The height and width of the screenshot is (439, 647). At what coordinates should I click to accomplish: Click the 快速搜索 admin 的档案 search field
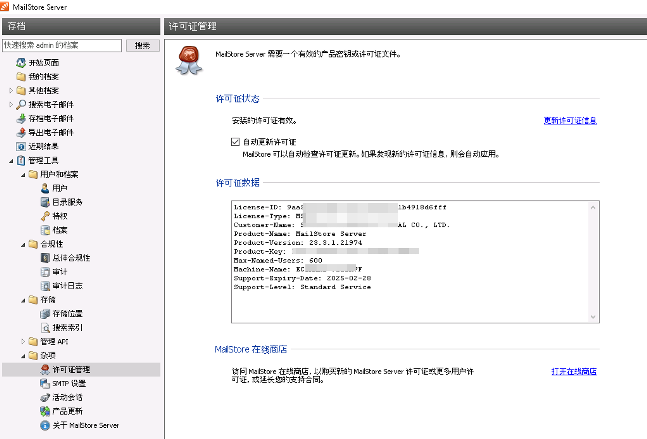62,45
